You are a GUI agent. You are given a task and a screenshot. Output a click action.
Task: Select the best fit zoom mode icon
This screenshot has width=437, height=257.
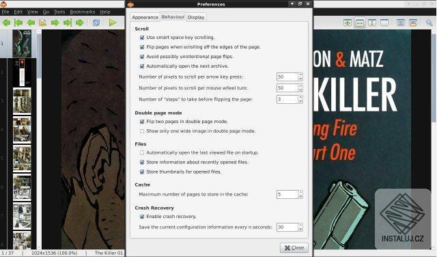(348, 23)
